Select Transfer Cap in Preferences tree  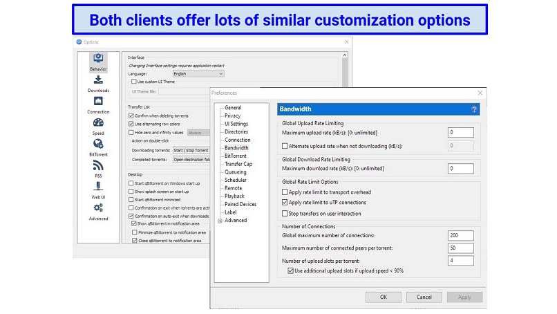tap(238, 164)
